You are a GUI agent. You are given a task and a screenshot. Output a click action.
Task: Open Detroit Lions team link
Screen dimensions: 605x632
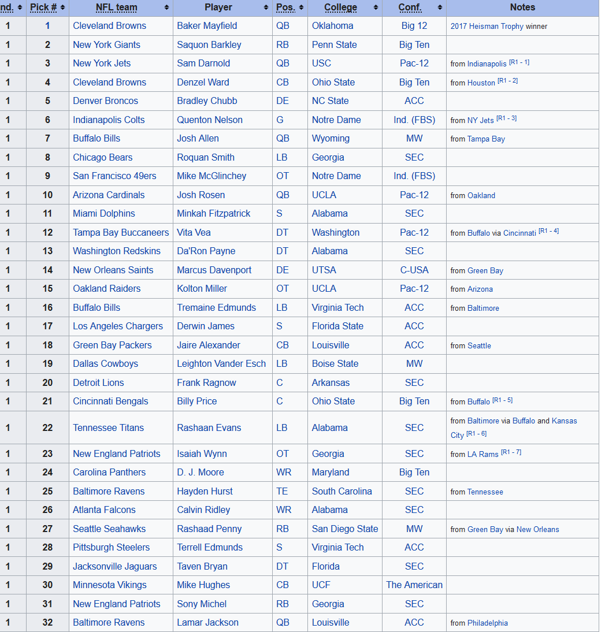click(x=98, y=382)
